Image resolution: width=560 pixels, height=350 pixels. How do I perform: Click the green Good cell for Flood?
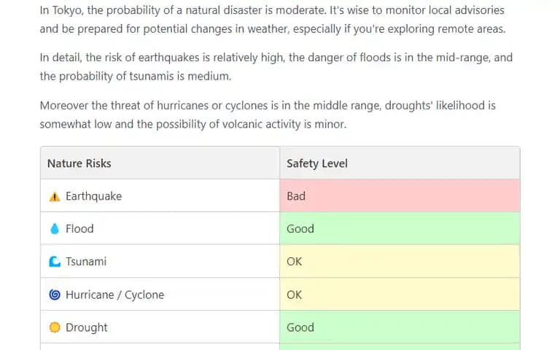400,228
